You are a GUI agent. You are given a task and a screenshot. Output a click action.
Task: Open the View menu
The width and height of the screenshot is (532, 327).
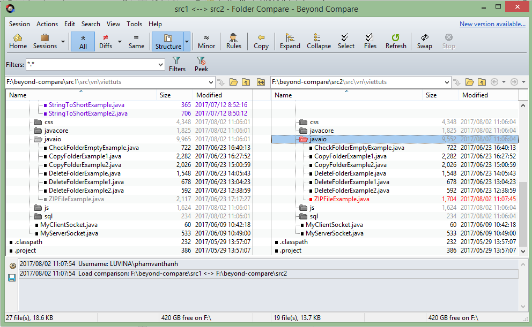(x=113, y=24)
